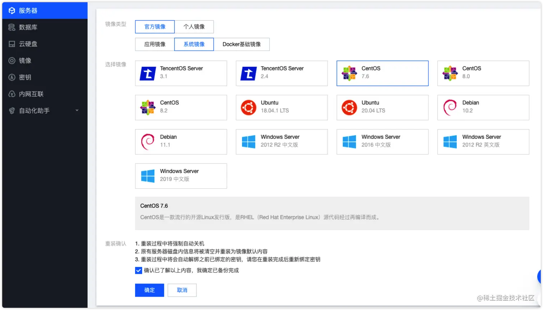543x310 pixels.
Task: Uncheck the backup confirmation checkbox
Action: click(138, 271)
